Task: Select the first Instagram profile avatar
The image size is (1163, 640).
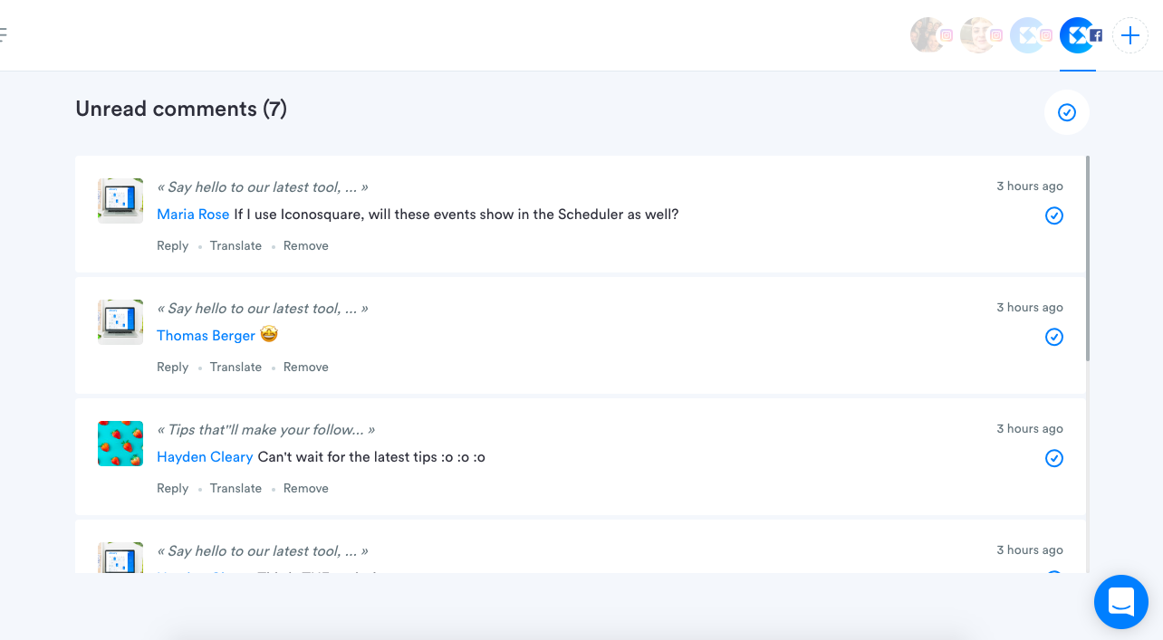Action: [928, 35]
